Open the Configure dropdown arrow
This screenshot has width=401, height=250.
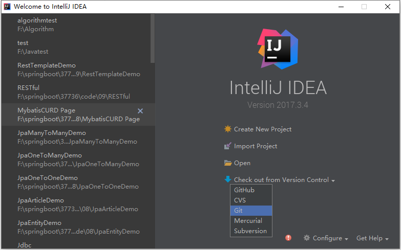pos(346,239)
